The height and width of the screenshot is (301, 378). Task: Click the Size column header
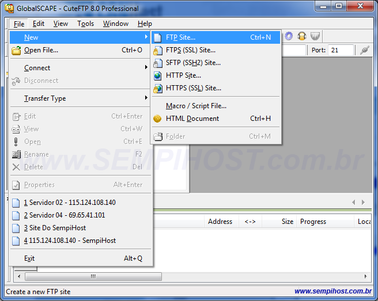(279, 222)
